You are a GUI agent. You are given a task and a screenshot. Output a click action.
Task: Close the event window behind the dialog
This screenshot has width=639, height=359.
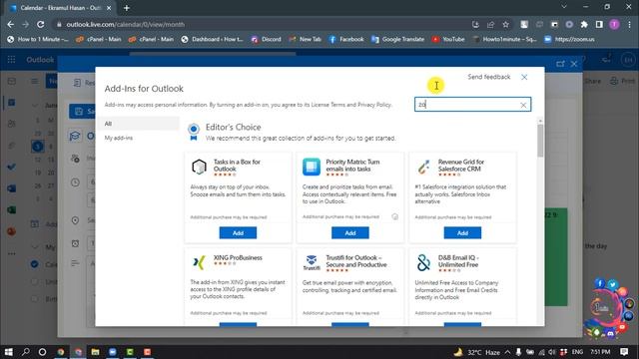[x=574, y=64]
